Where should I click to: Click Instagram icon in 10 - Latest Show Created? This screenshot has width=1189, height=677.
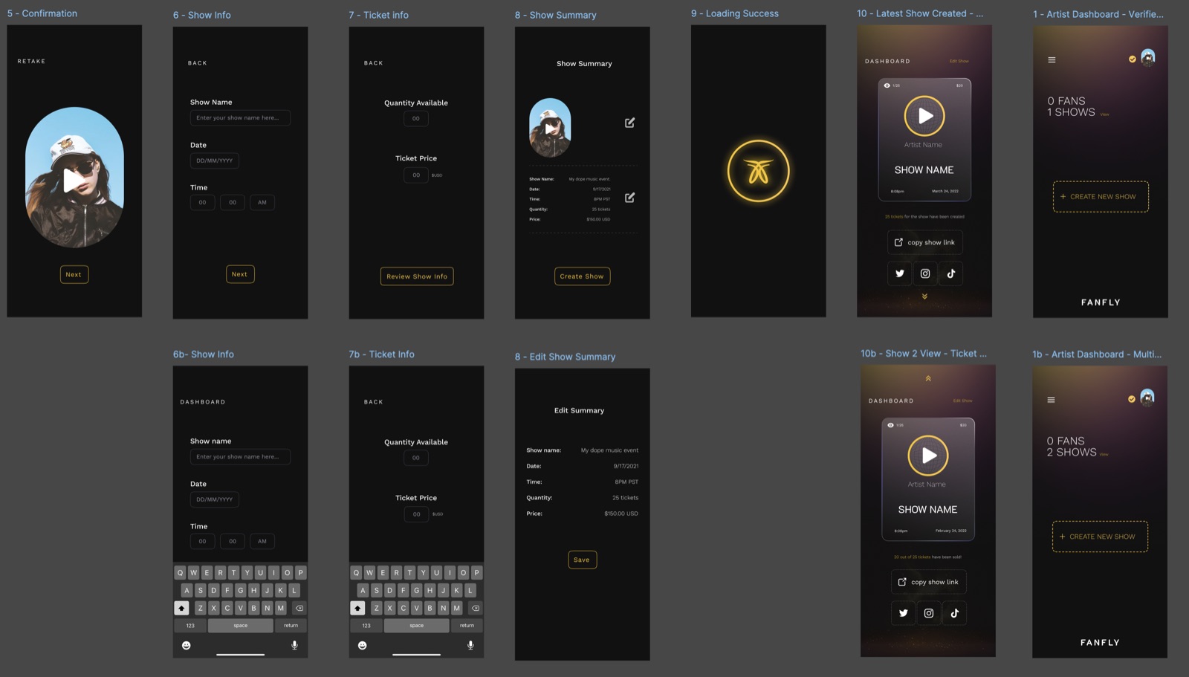[x=925, y=273]
